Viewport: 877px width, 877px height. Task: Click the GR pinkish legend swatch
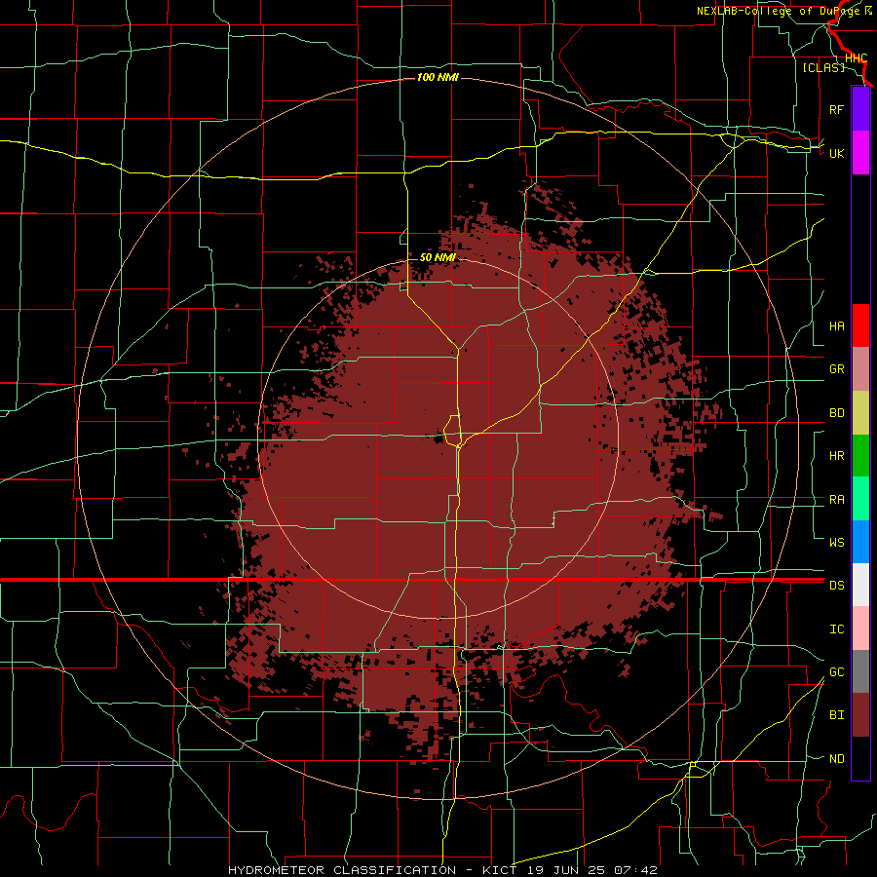pos(860,368)
